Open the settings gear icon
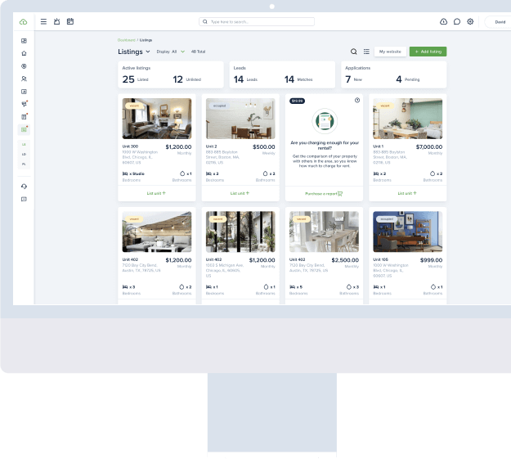The image size is (511, 459). [x=470, y=21]
